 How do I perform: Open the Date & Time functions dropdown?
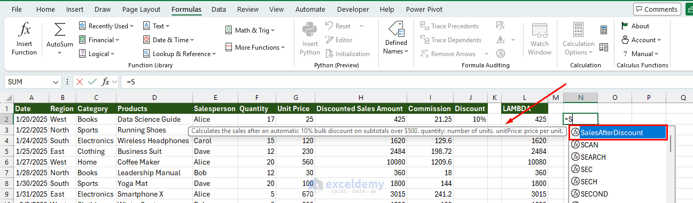[168, 40]
